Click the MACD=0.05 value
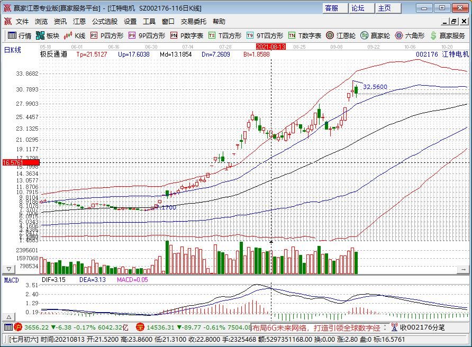This screenshot has height=347, width=472. [x=132, y=280]
